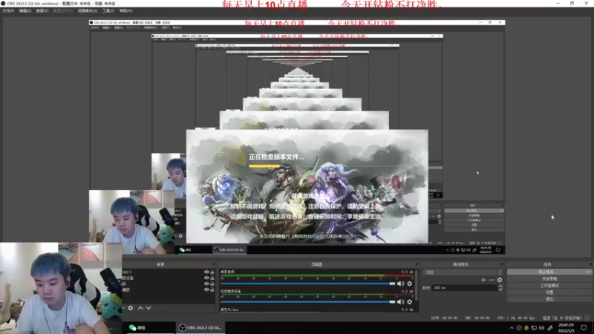Open the 文件(F) menu
This screenshot has height=334, width=594.
(8, 11)
